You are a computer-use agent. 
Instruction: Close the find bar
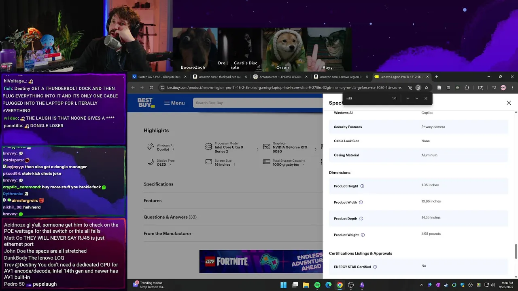pos(426,99)
